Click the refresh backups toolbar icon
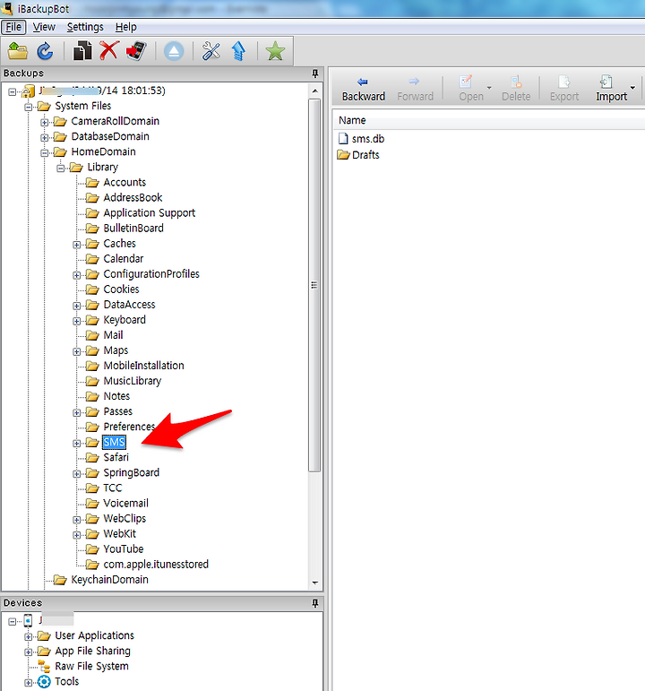The height and width of the screenshot is (691, 645). [x=45, y=51]
